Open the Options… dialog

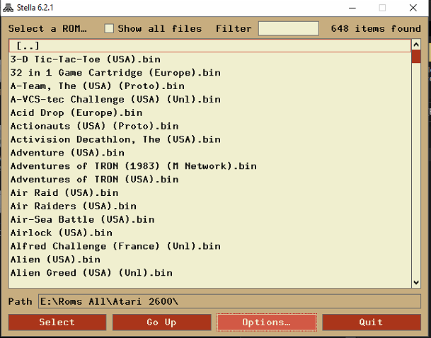click(x=266, y=322)
